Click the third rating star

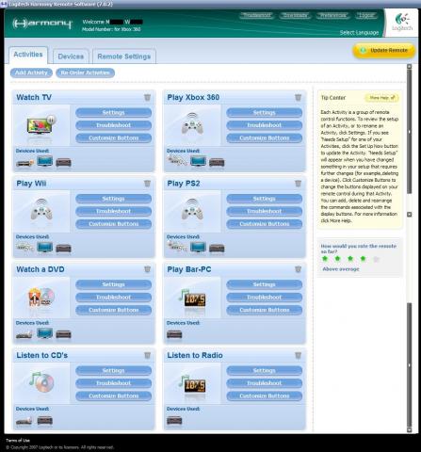click(350, 259)
